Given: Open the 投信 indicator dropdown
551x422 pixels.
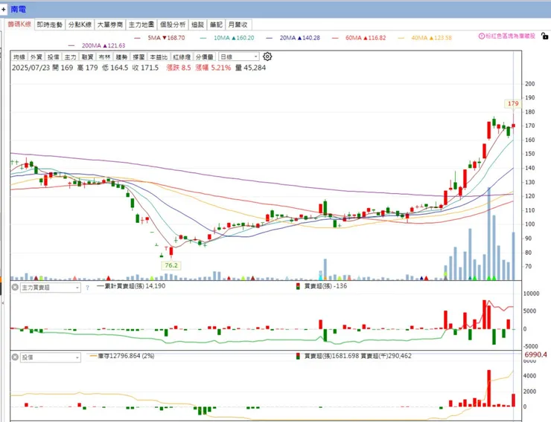Looking at the screenshot, I should 50,357.
